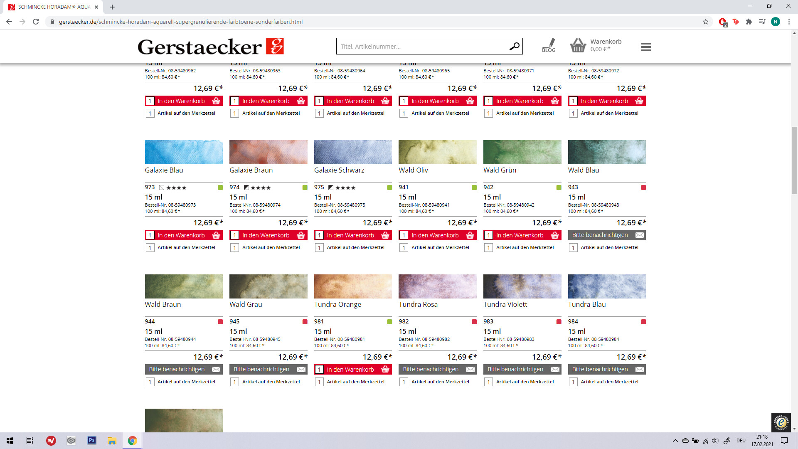This screenshot has width=798, height=449.
Task: Open Photoshop from the taskbar
Action: 92,440
